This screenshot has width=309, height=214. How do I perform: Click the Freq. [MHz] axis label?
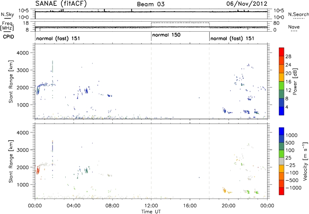[7, 26]
